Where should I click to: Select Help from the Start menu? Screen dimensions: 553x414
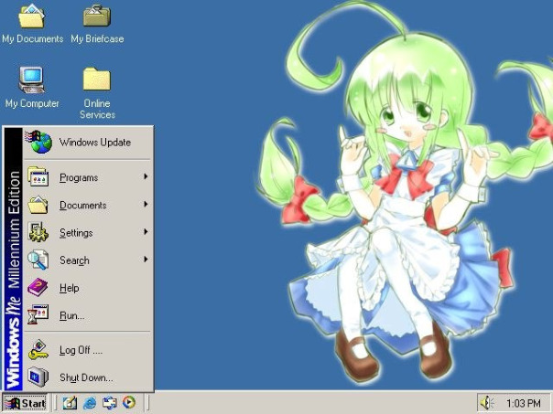88,287
